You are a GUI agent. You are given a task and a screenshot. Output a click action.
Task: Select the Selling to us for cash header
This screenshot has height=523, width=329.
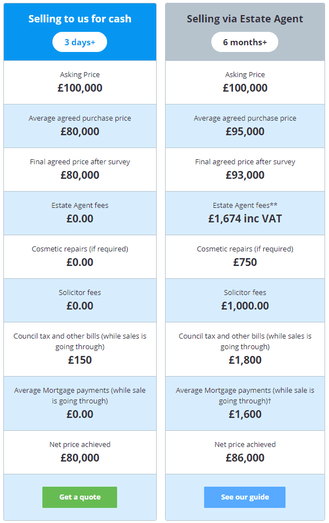pos(79,18)
